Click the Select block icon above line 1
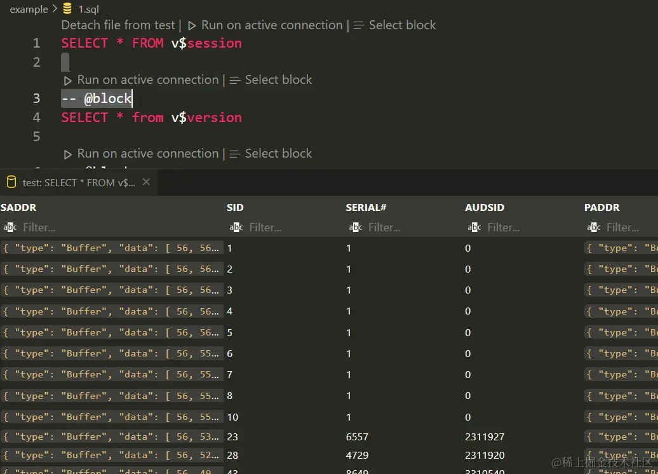 (359, 25)
